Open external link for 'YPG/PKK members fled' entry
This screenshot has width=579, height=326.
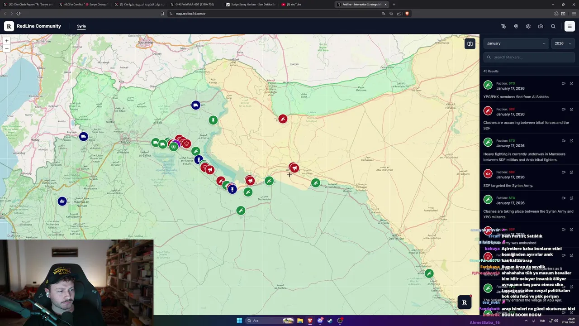coord(571,83)
